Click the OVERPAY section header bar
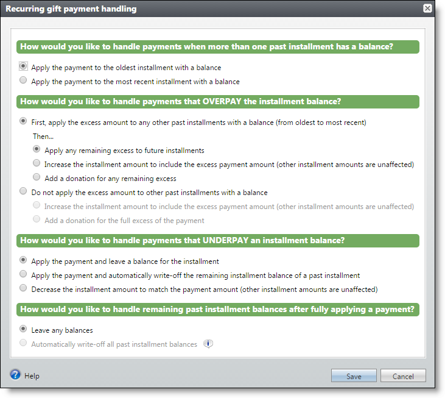 coord(218,102)
